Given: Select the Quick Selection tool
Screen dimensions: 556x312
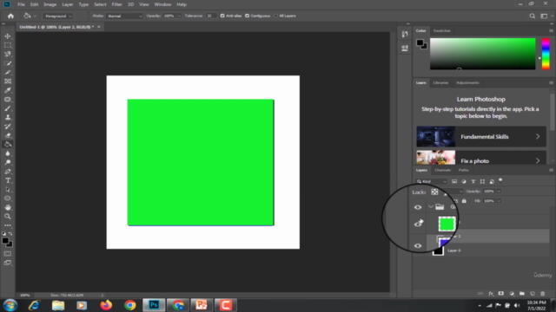Looking at the screenshot, I should point(8,63).
